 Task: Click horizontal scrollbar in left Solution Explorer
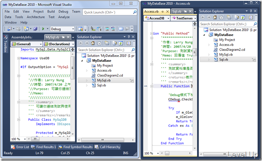(103, 140)
